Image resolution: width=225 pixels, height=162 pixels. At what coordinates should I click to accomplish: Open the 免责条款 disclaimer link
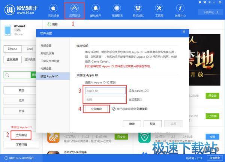pyautogui.click(x=142, y=109)
